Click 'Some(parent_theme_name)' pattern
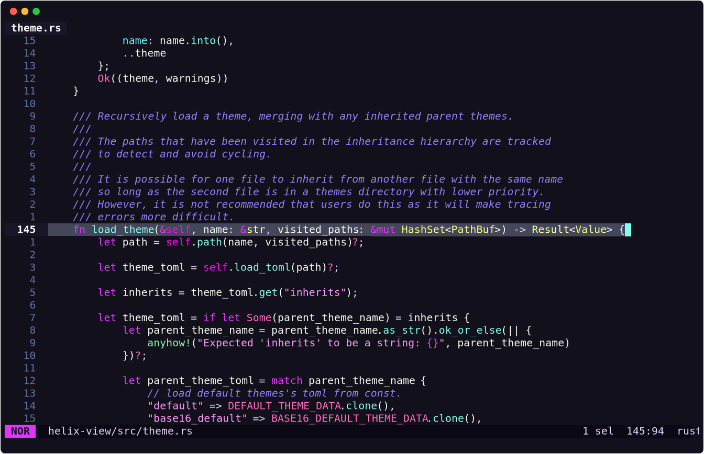704x454 pixels. click(317, 317)
